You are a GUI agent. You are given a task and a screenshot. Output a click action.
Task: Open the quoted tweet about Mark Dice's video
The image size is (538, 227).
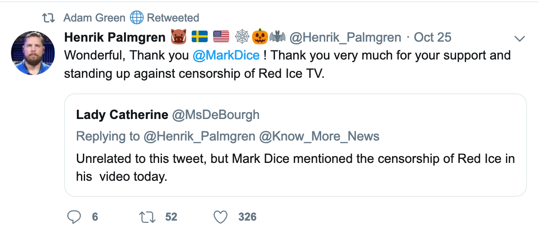click(x=295, y=167)
